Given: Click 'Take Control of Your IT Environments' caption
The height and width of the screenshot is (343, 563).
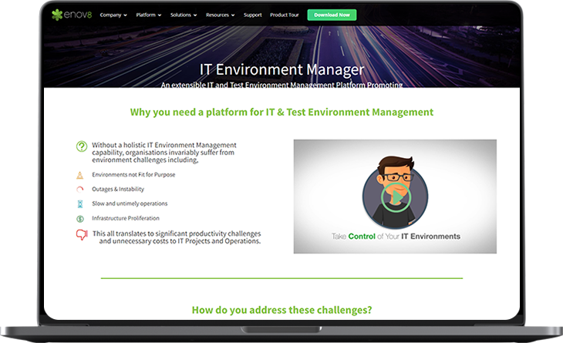Looking at the screenshot, I should click(x=396, y=237).
